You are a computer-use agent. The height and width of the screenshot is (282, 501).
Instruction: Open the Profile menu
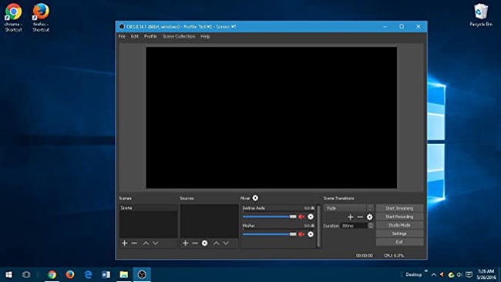click(x=150, y=36)
